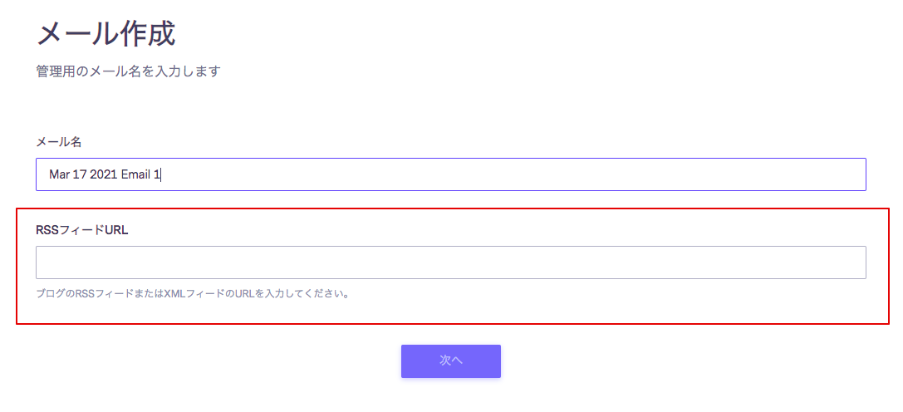Click 'Mar' at the start of the mail name

tap(59, 174)
